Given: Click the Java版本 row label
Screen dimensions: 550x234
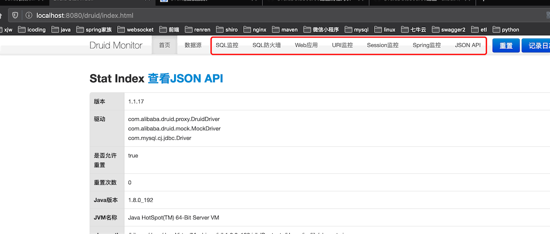Looking at the screenshot, I should (106, 200).
